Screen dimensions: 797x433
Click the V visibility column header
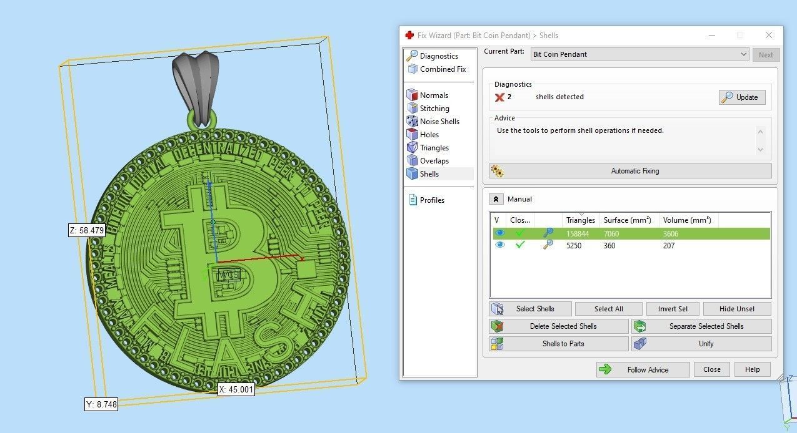point(498,220)
